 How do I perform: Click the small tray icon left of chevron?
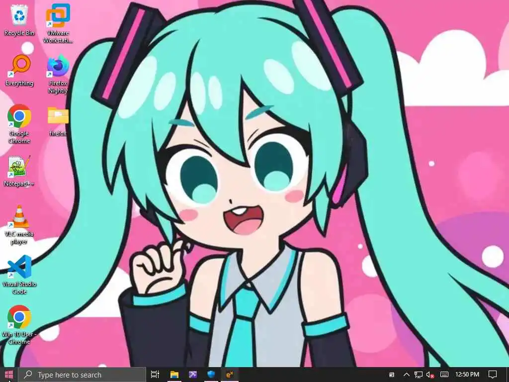[x=392, y=375]
